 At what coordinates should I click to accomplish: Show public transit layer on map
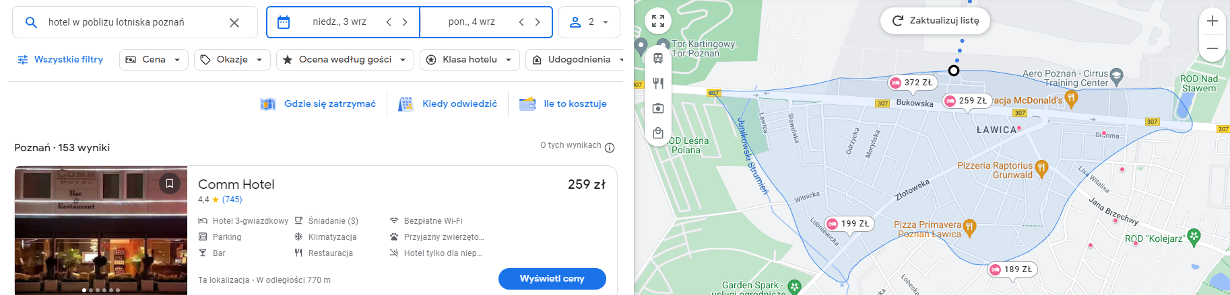click(x=658, y=58)
